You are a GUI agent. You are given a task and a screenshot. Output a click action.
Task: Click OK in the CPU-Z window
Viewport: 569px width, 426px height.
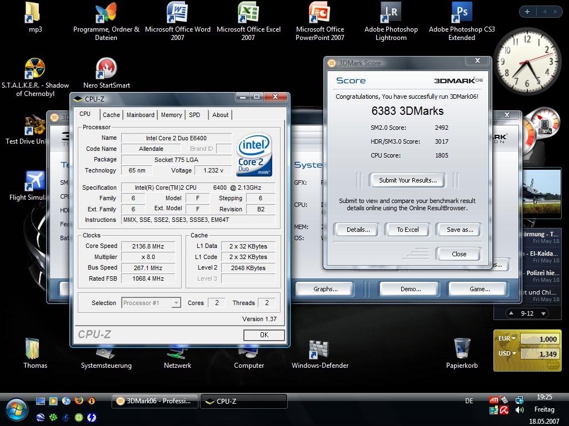point(264,335)
